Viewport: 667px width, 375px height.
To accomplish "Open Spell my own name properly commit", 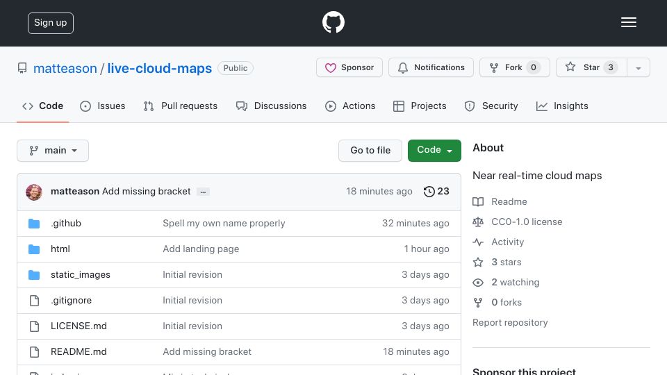I will pyautogui.click(x=224, y=223).
